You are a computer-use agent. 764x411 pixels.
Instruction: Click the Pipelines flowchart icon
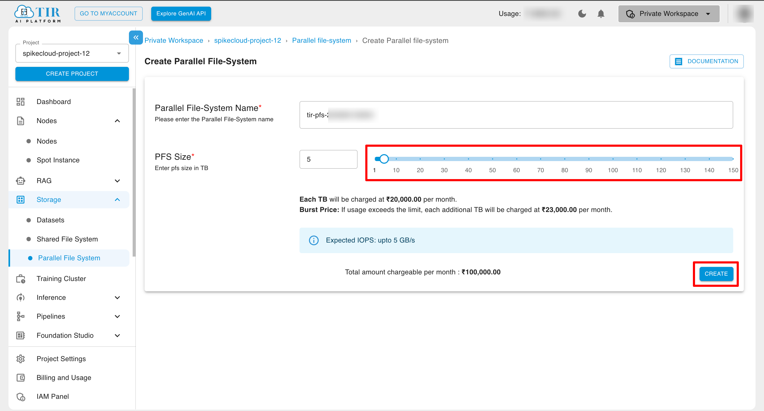pyautogui.click(x=20, y=316)
